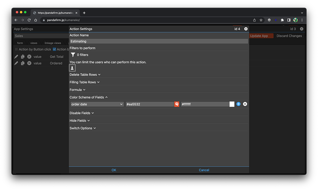Duplicate the Ordered action row
This screenshot has height=190, width=318.
[x=23, y=63]
